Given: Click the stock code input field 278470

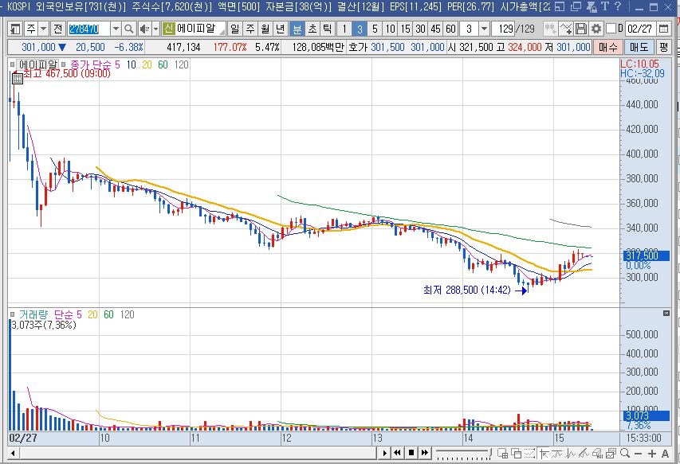Looking at the screenshot, I should click(89, 29).
